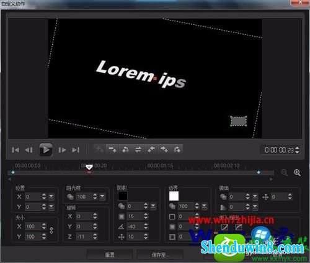Open slider dropdown for mirror fade value
Screen dimensions: 310x263
tap(255, 206)
